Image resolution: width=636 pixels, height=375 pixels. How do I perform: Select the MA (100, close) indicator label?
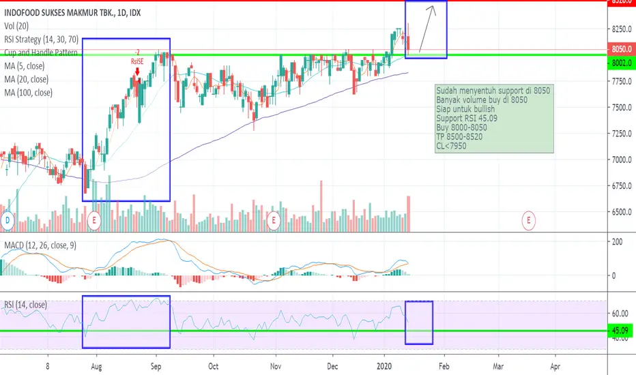pyautogui.click(x=29, y=93)
